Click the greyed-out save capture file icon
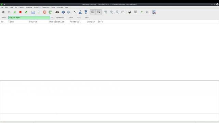 (39, 12)
